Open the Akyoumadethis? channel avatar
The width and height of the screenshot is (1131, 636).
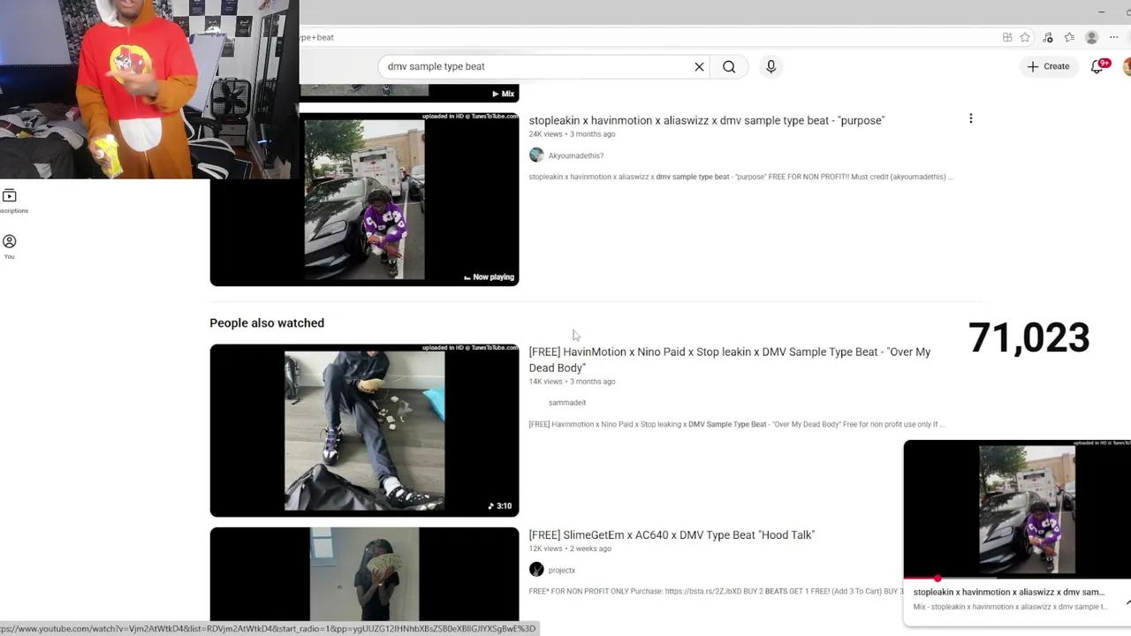point(536,155)
